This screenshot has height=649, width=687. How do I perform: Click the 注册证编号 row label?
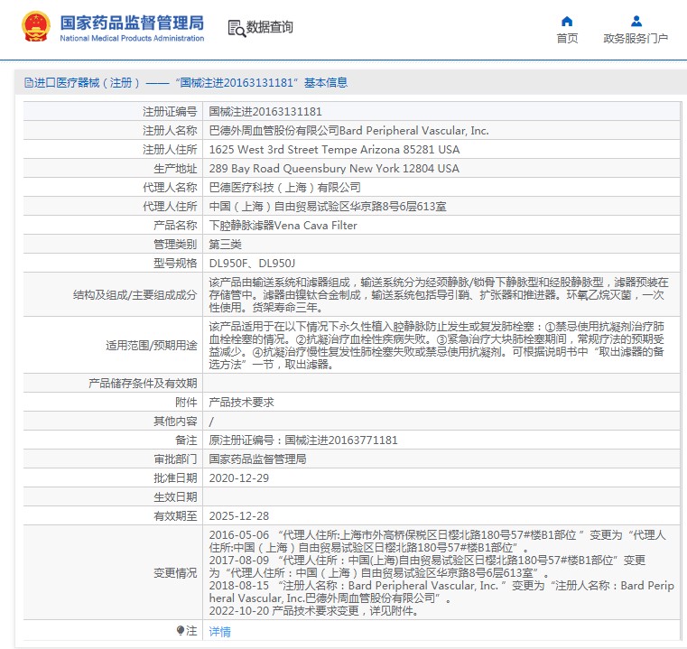pyautogui.click(x=170, y=112)
